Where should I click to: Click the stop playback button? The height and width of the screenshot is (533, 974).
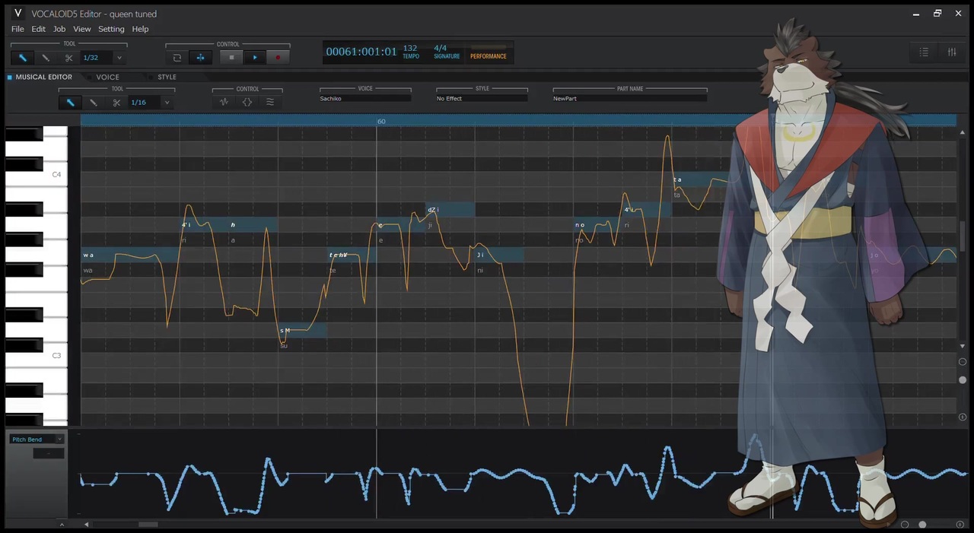point(231,58)
